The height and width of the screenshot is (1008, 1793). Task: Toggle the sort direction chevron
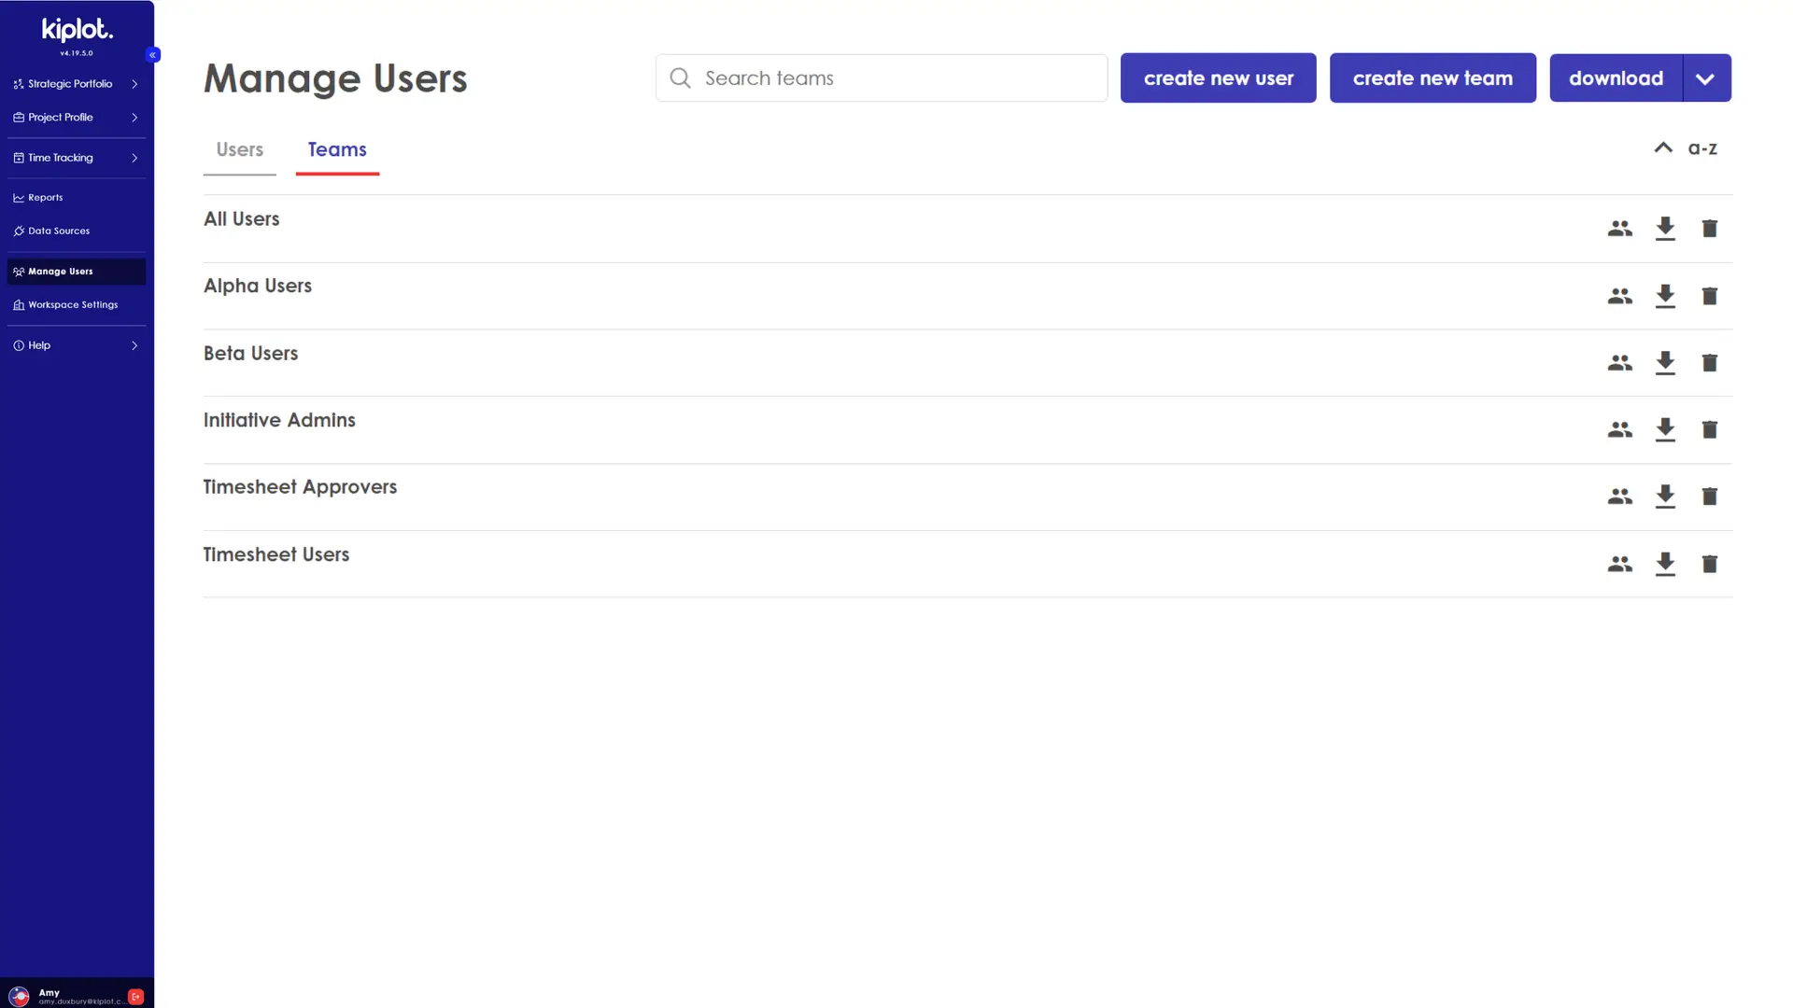[x=1662, y=147]
